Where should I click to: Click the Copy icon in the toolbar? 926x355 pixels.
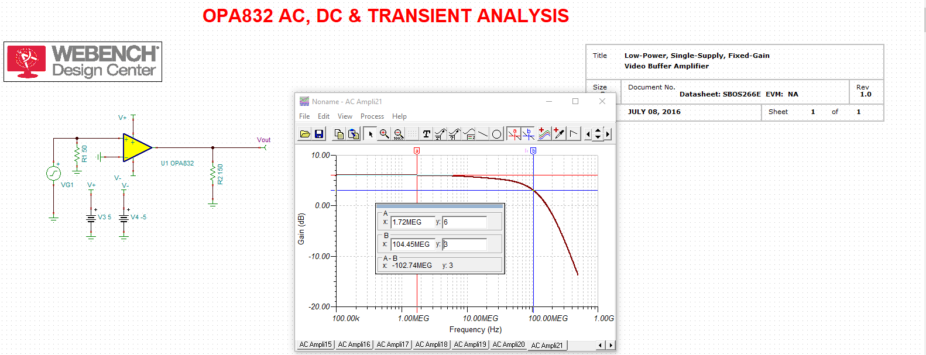pyautogui.click(x=339, y=134)
